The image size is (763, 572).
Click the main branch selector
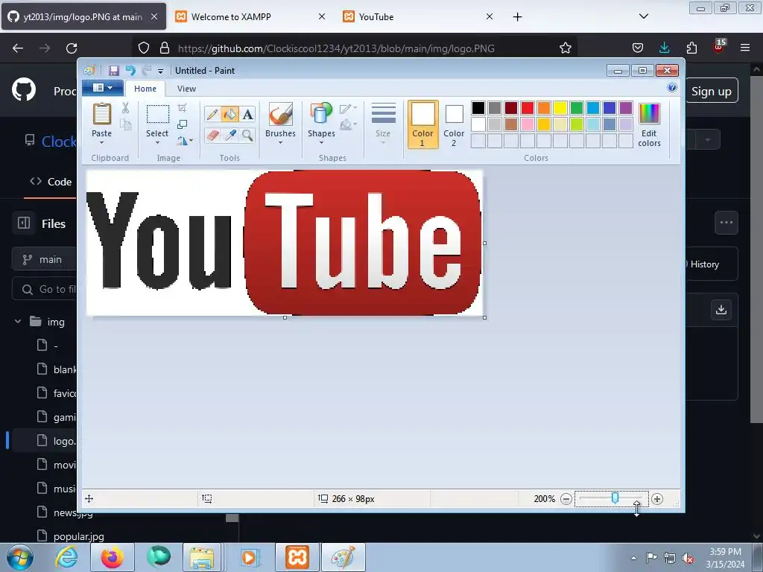coord(44,259)
